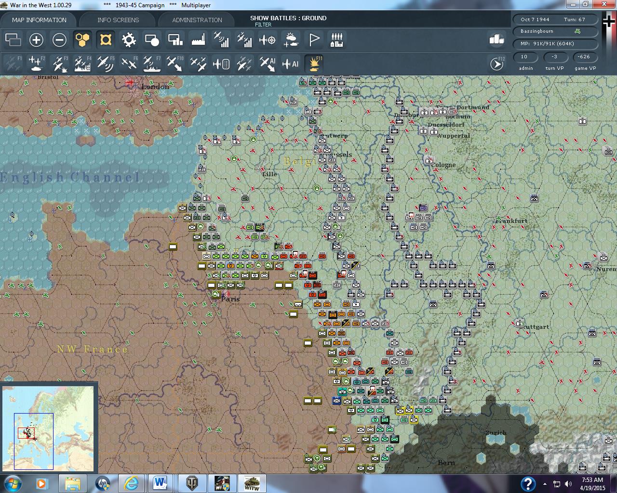Click the minimap overview thumbnail
This screenshot has width=617, height=493.
point(47,428)
